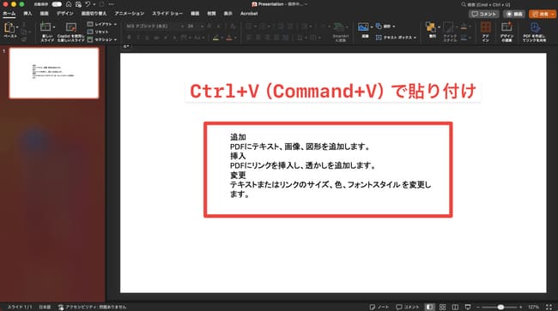Screen dimensions: 558x311
Task: Click the Add-ins (アドイン) icon
Action: [x=486, y=27]
